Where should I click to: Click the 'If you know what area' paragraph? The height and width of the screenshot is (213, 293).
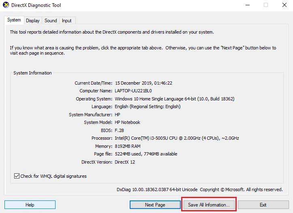(x=143, y=50)
